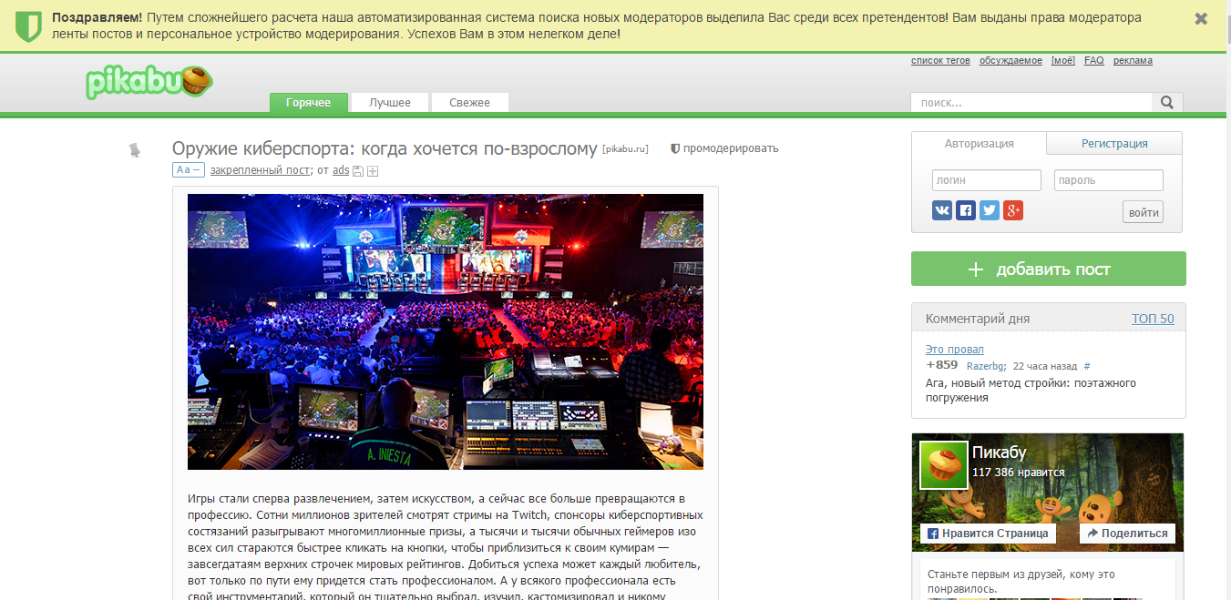Open the ТОП 50 comments link

click(1153, 319)
